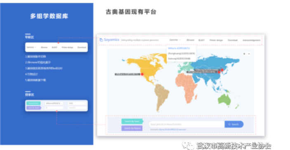The width and height of the screenshot is (290, 150).
Task: Focus end position field in left panel preview
Action: point(77,108)
